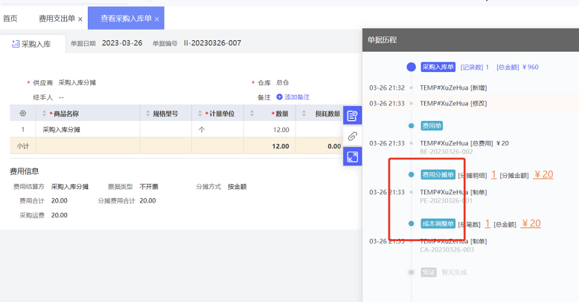Click the 单据日期 field showing 2023-03-26
The image size is (579, 302).
pyautogui.click(x=122, y=43)
